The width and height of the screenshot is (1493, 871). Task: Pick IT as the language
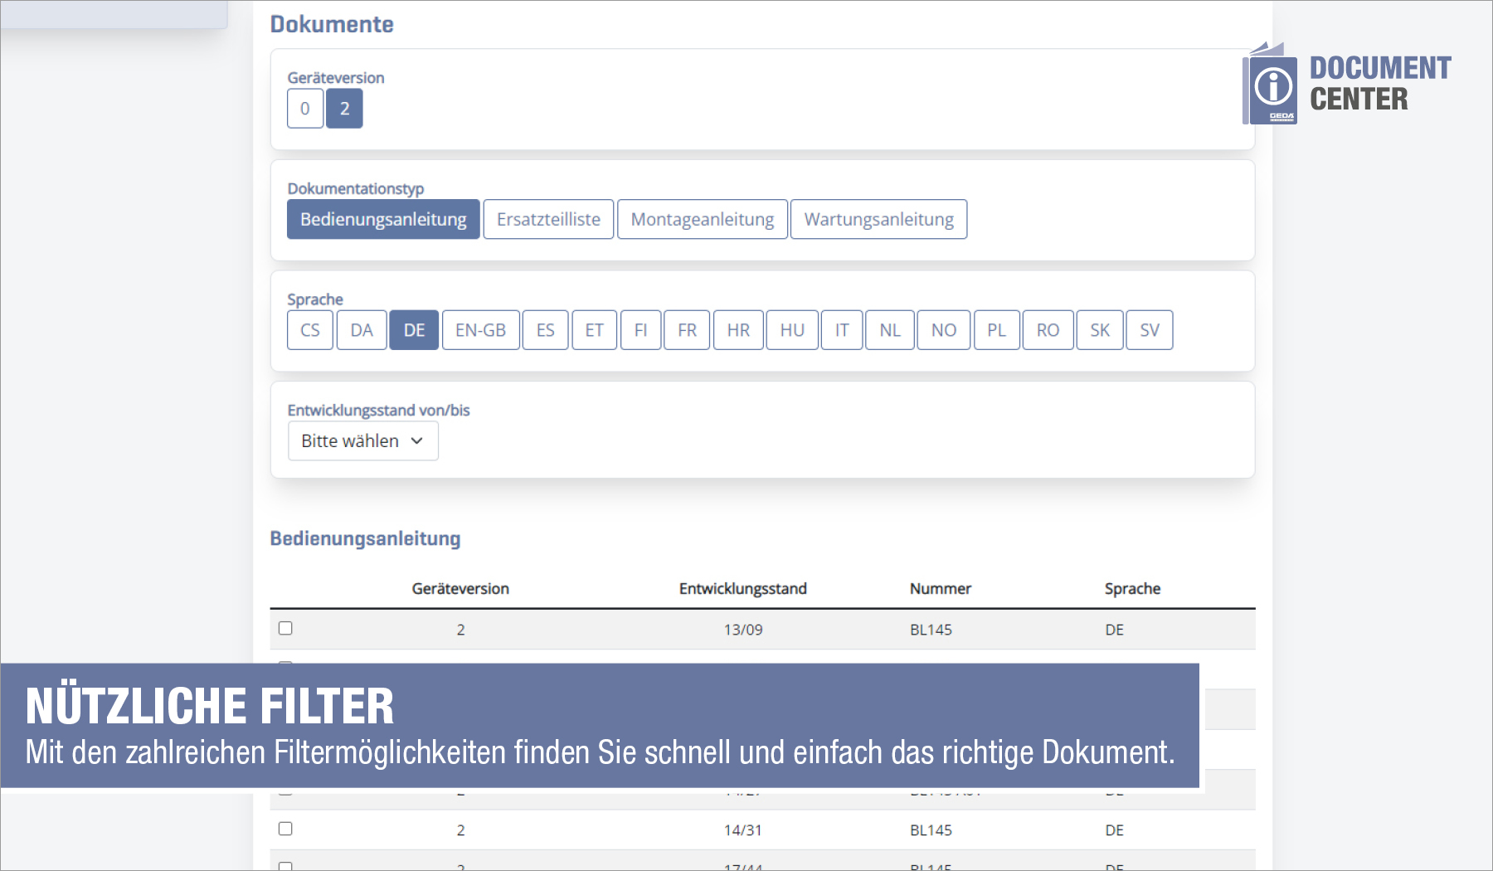[x=842, y=330]
